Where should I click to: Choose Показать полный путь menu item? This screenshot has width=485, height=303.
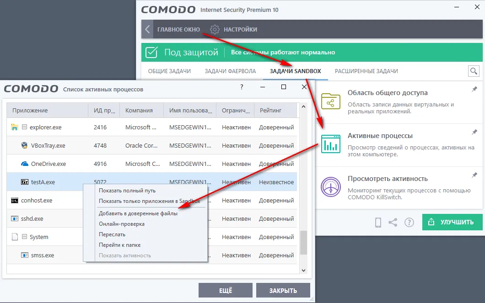coord(127,191)
